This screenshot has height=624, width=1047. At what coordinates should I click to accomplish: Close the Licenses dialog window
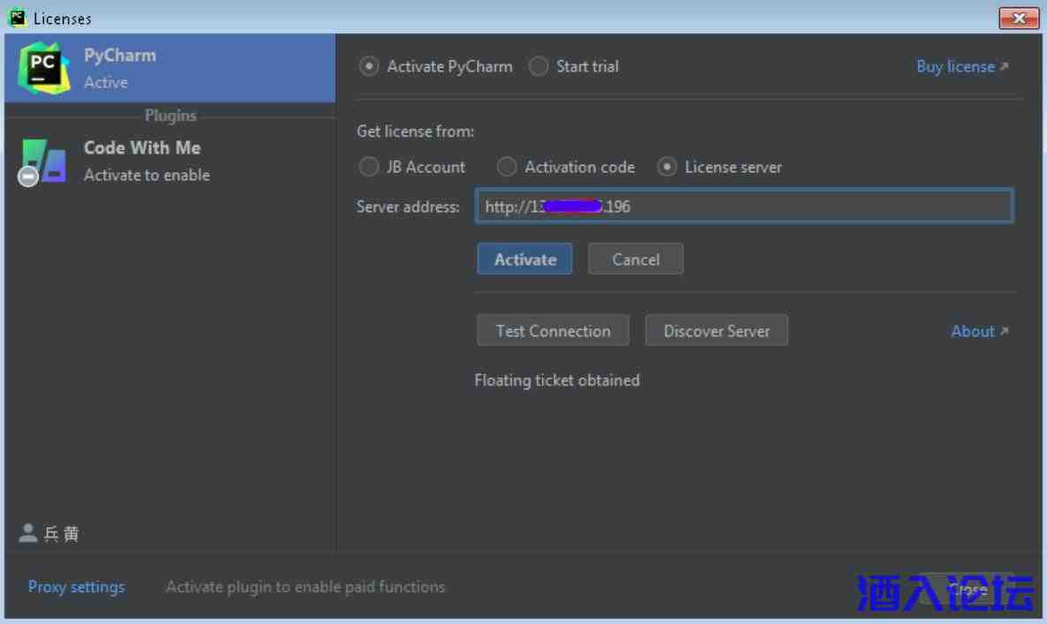pos(1018,18)
